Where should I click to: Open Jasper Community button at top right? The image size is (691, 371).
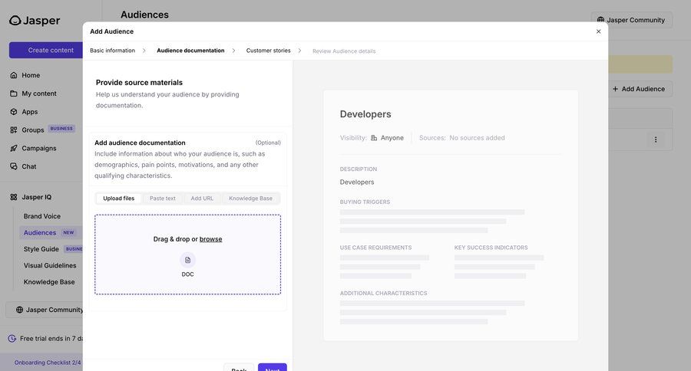point(632,20)
